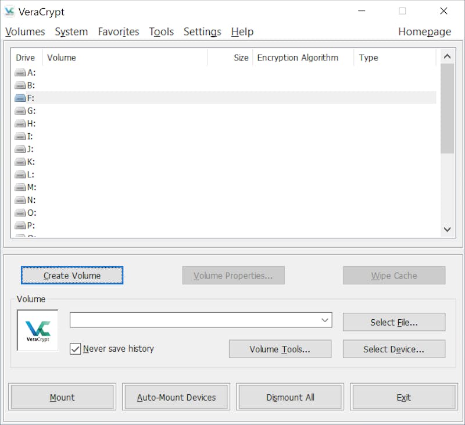Click the drive icon for M:
Image resolution: width=465 pixels, height=425 pixels.
pos(20,187)
